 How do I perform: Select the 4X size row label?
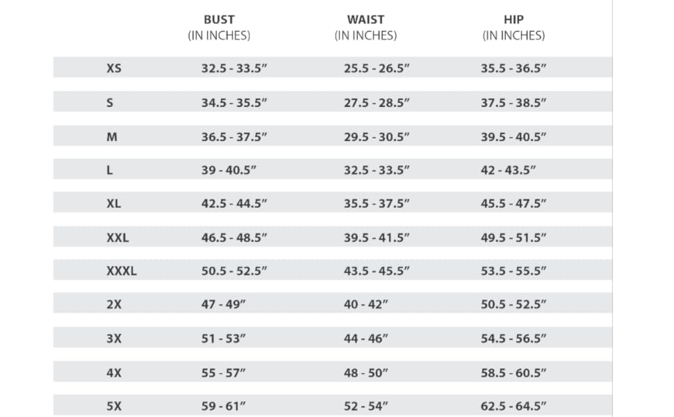[114, 373]
